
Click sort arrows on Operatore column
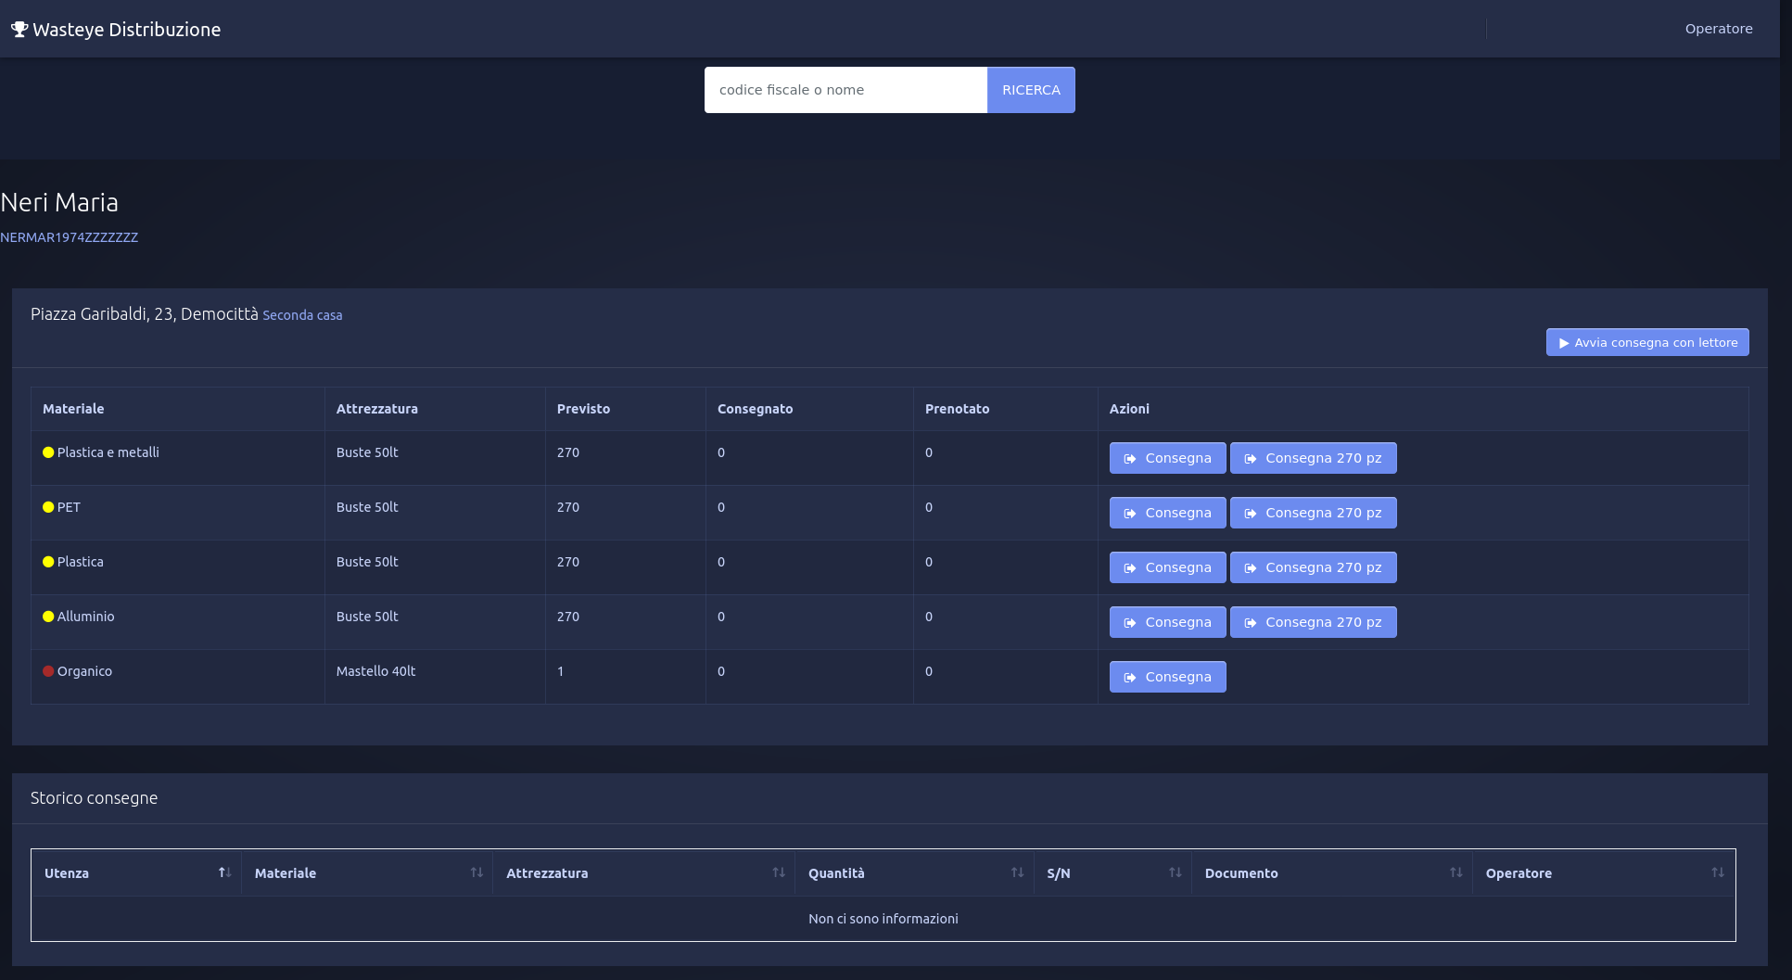coord(1717,872)
